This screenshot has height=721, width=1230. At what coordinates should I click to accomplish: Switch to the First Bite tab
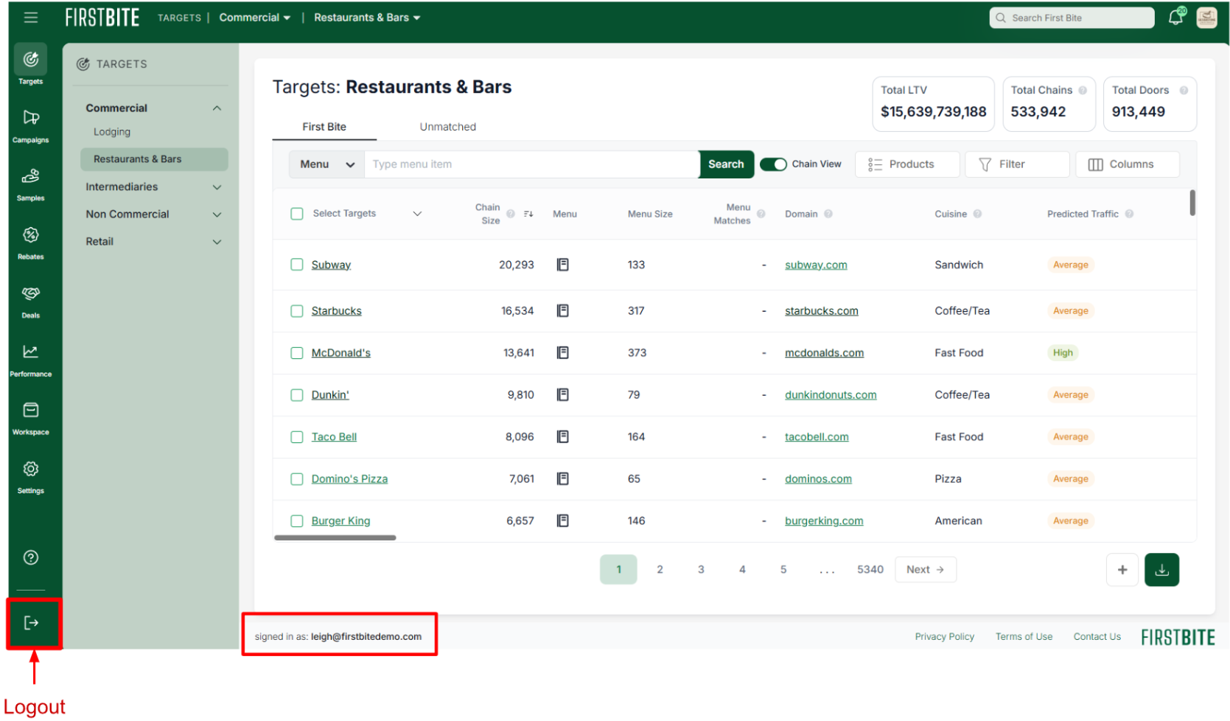(324, 127)
